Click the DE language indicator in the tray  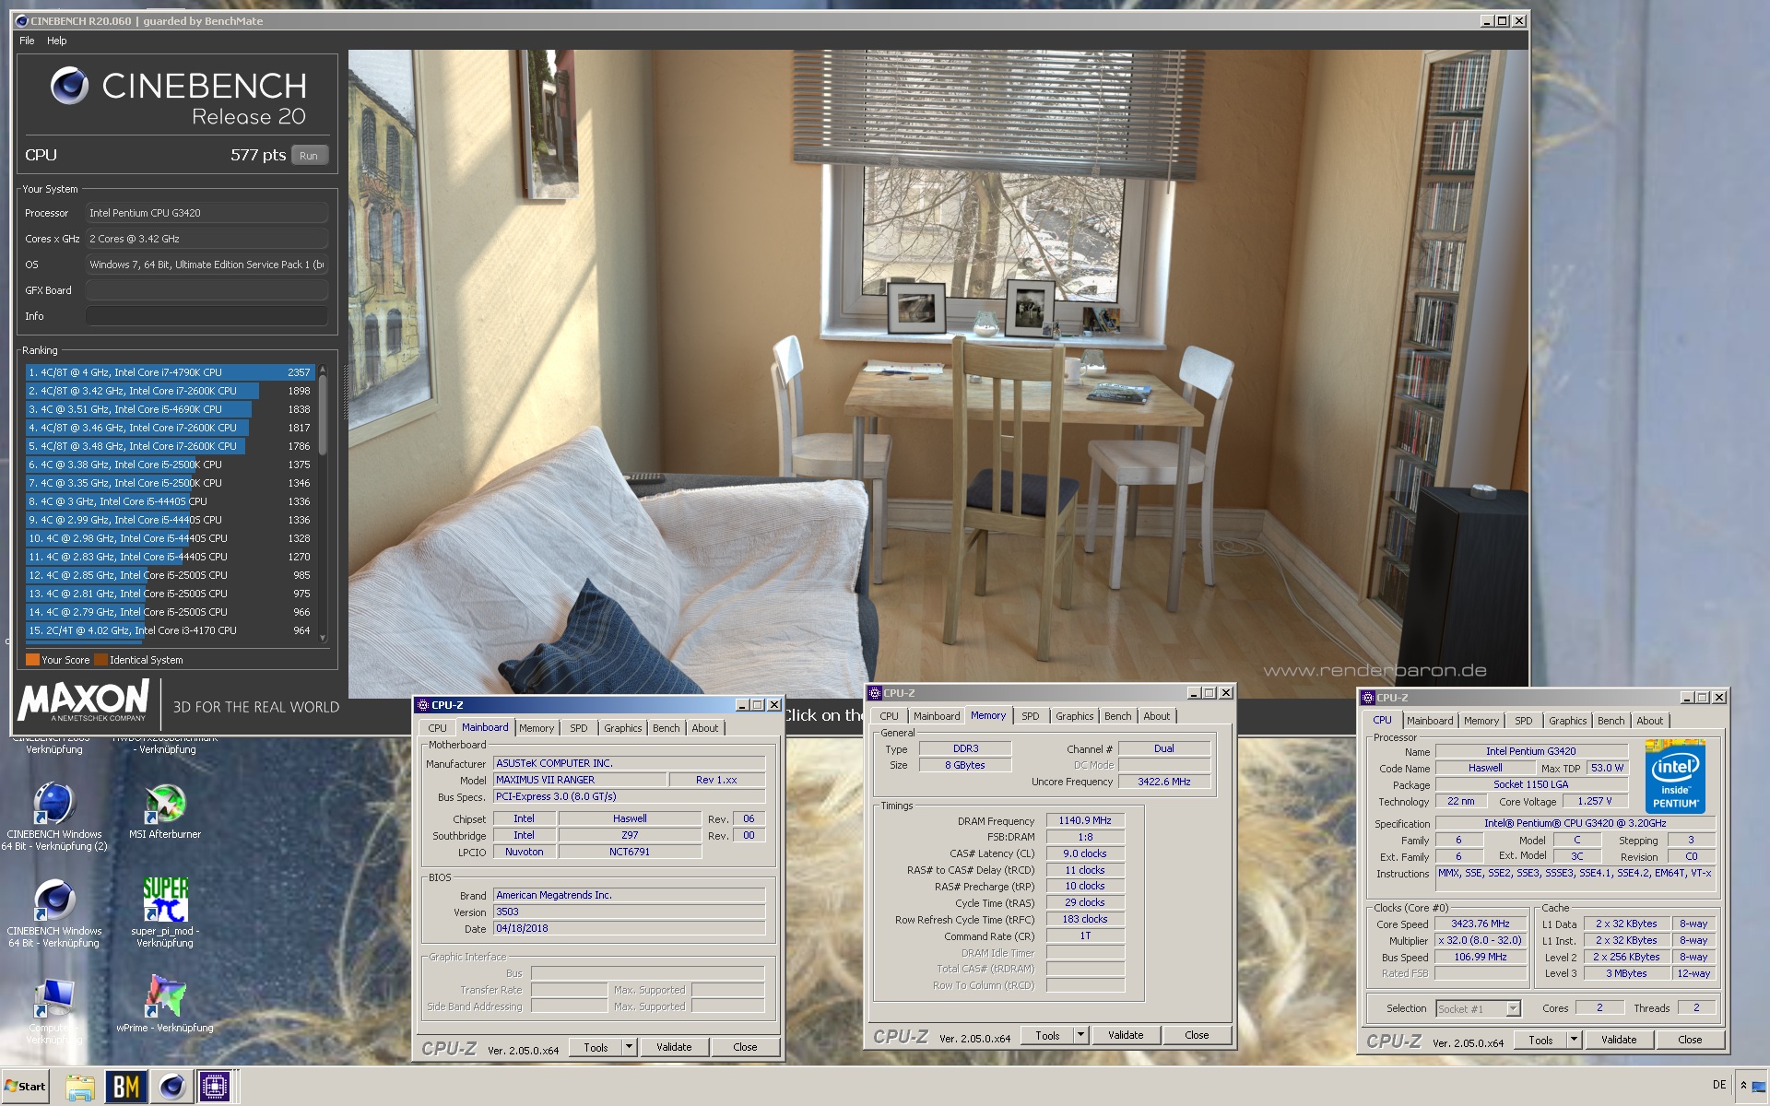pyautogui.click(x=1718, y=1085)
